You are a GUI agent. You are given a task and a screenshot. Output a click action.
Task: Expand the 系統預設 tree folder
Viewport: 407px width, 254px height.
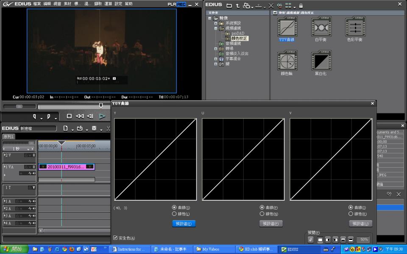pyautogui.click(x=216, y=23)
